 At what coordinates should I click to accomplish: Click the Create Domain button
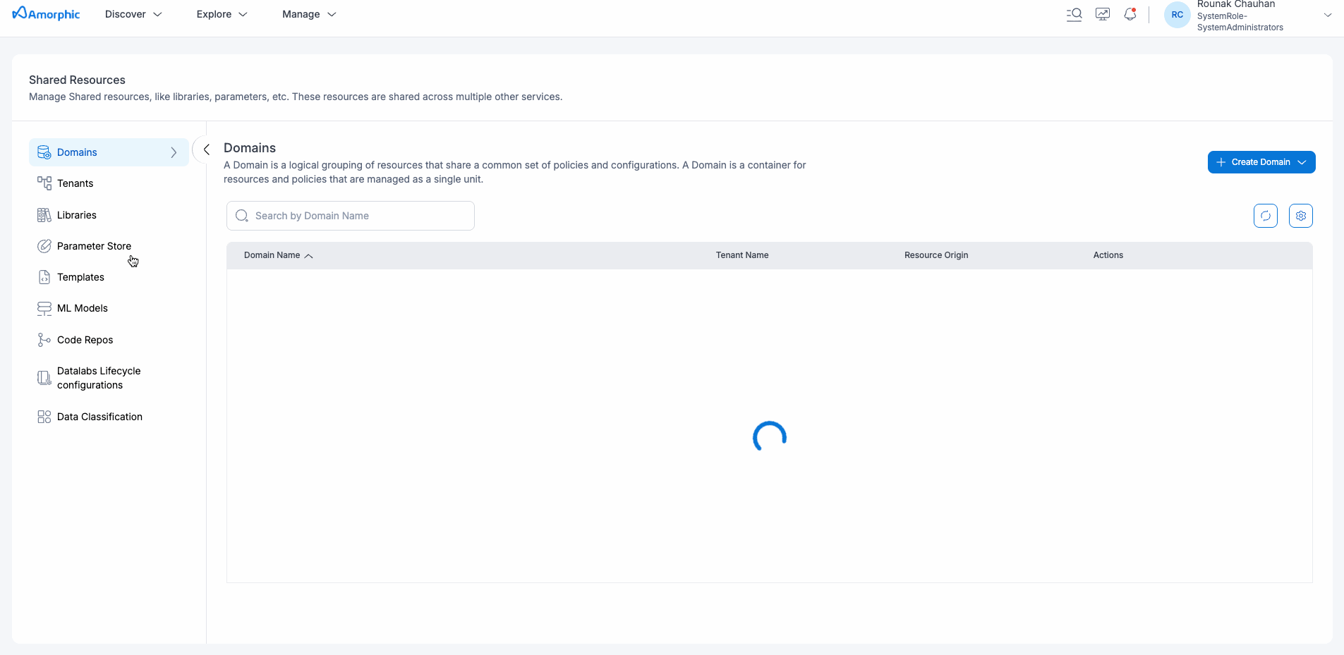pyautogui.click(x=1260, y=162)
